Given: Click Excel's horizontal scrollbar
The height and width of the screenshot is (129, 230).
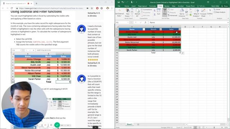Looking at the screenshot, I should click(x=204, y=124).
